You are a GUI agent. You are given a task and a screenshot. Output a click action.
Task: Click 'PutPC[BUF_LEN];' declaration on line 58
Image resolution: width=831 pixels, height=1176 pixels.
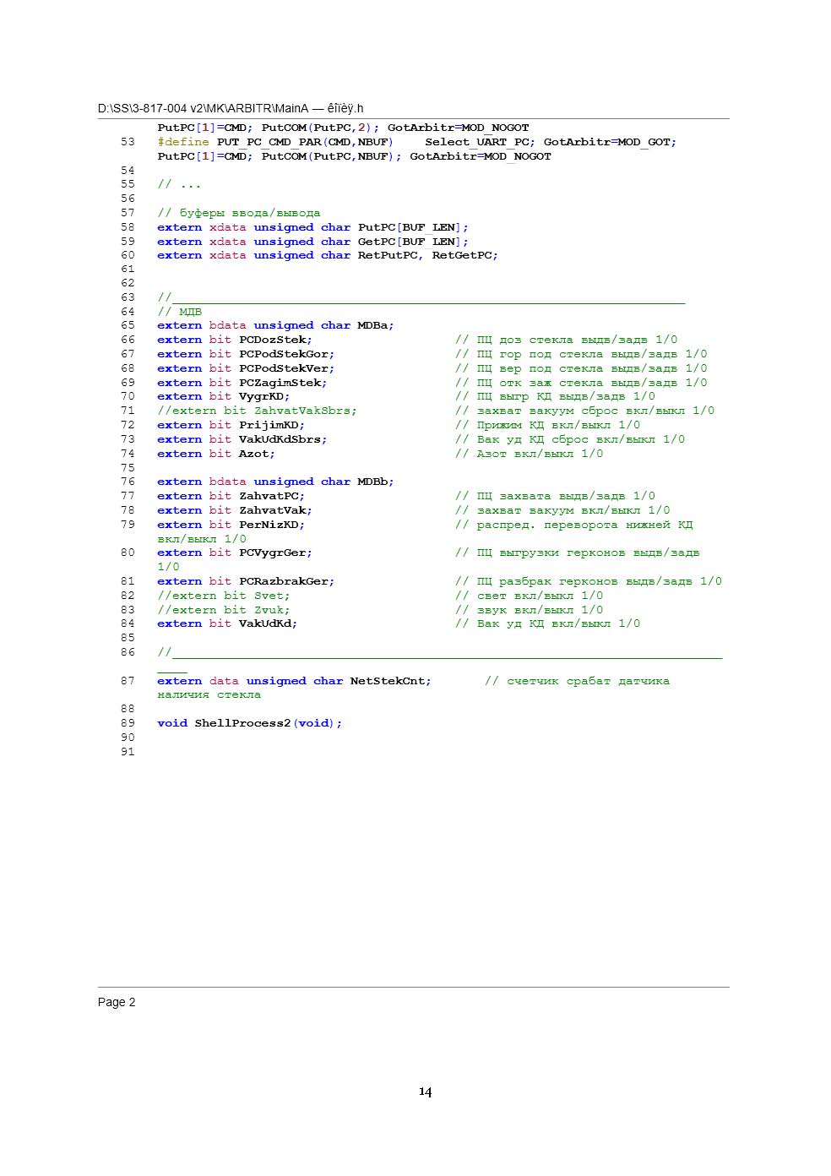[413, 227]
